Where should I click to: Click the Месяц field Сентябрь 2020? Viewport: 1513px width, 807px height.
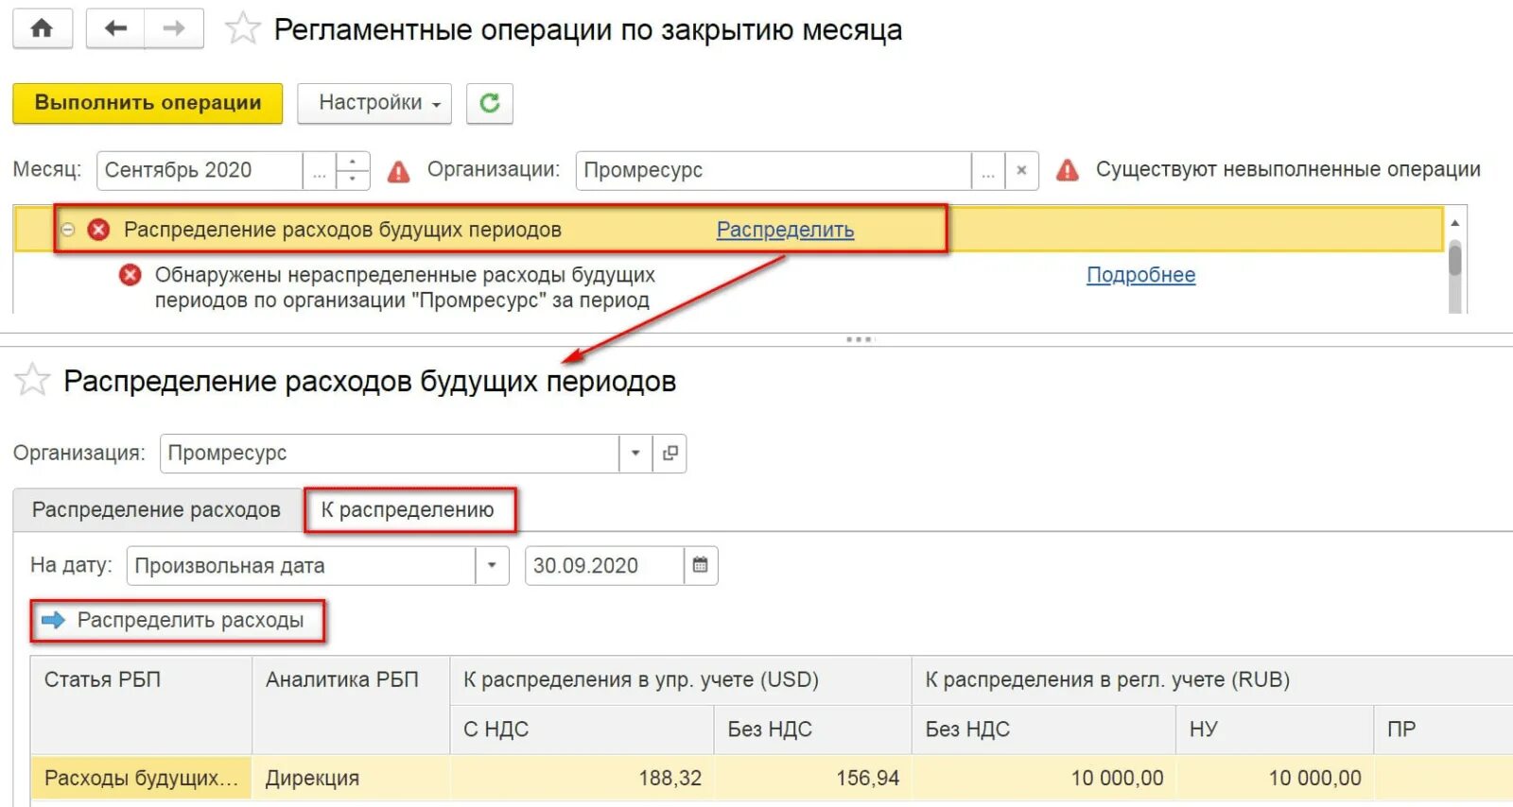point(200,171)
